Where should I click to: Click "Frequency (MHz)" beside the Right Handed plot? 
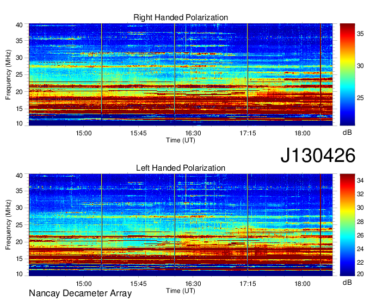pyautogui.click(x=8, y=74)
